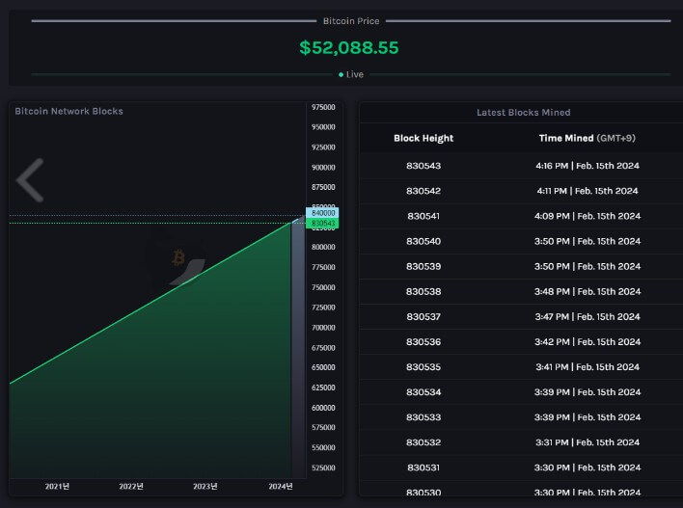Click the Bitcoin Network Blocks chart title
Screen dimensions: 683x508
[x=68, y=111]
